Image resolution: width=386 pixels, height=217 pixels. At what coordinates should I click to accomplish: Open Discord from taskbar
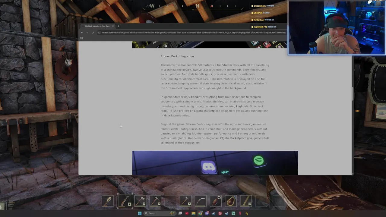207,213
